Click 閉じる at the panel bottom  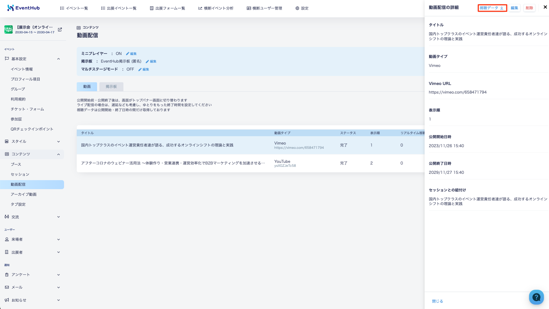point(438,301)
